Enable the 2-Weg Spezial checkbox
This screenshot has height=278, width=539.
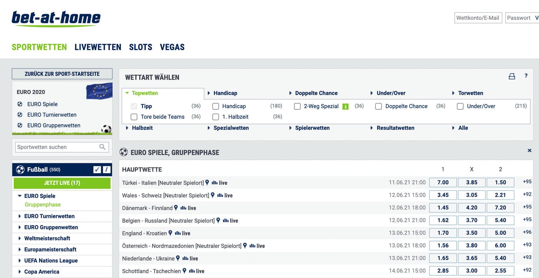297,106
